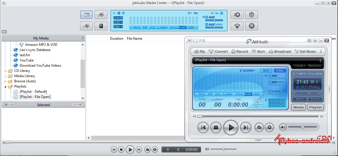The width and height of the screenshot is (338, 156).
Task: Click the volume slider in Media Center bottom bar
Action: coord(223,149)
